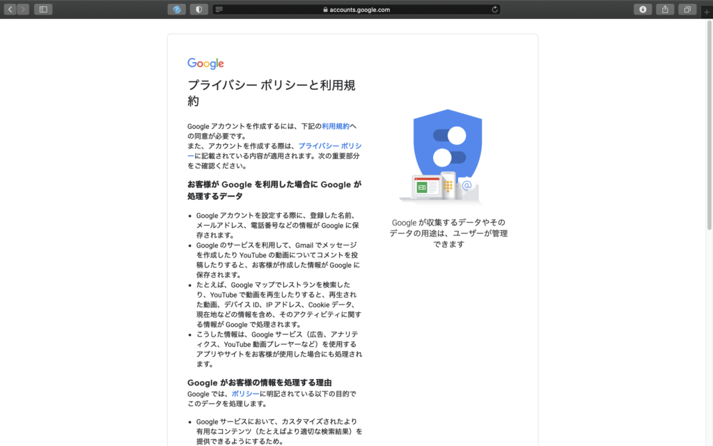
Task: Click bullet starting こうした情報は、Google サービス
Action: click(279, 349)
